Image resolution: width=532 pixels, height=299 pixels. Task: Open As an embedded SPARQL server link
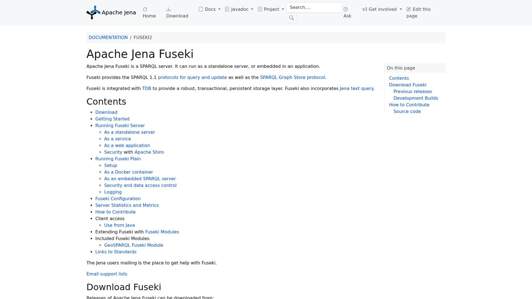click(x=140, y=179)
